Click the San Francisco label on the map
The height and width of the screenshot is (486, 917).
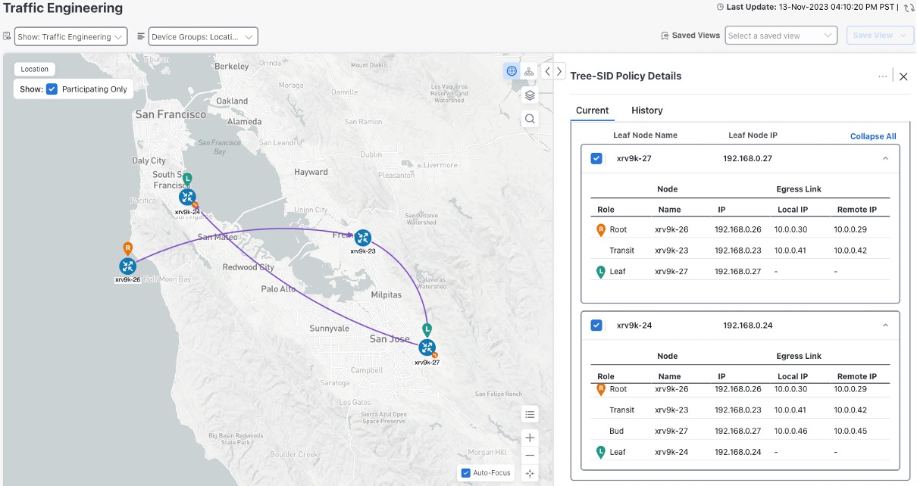[171, 114]
